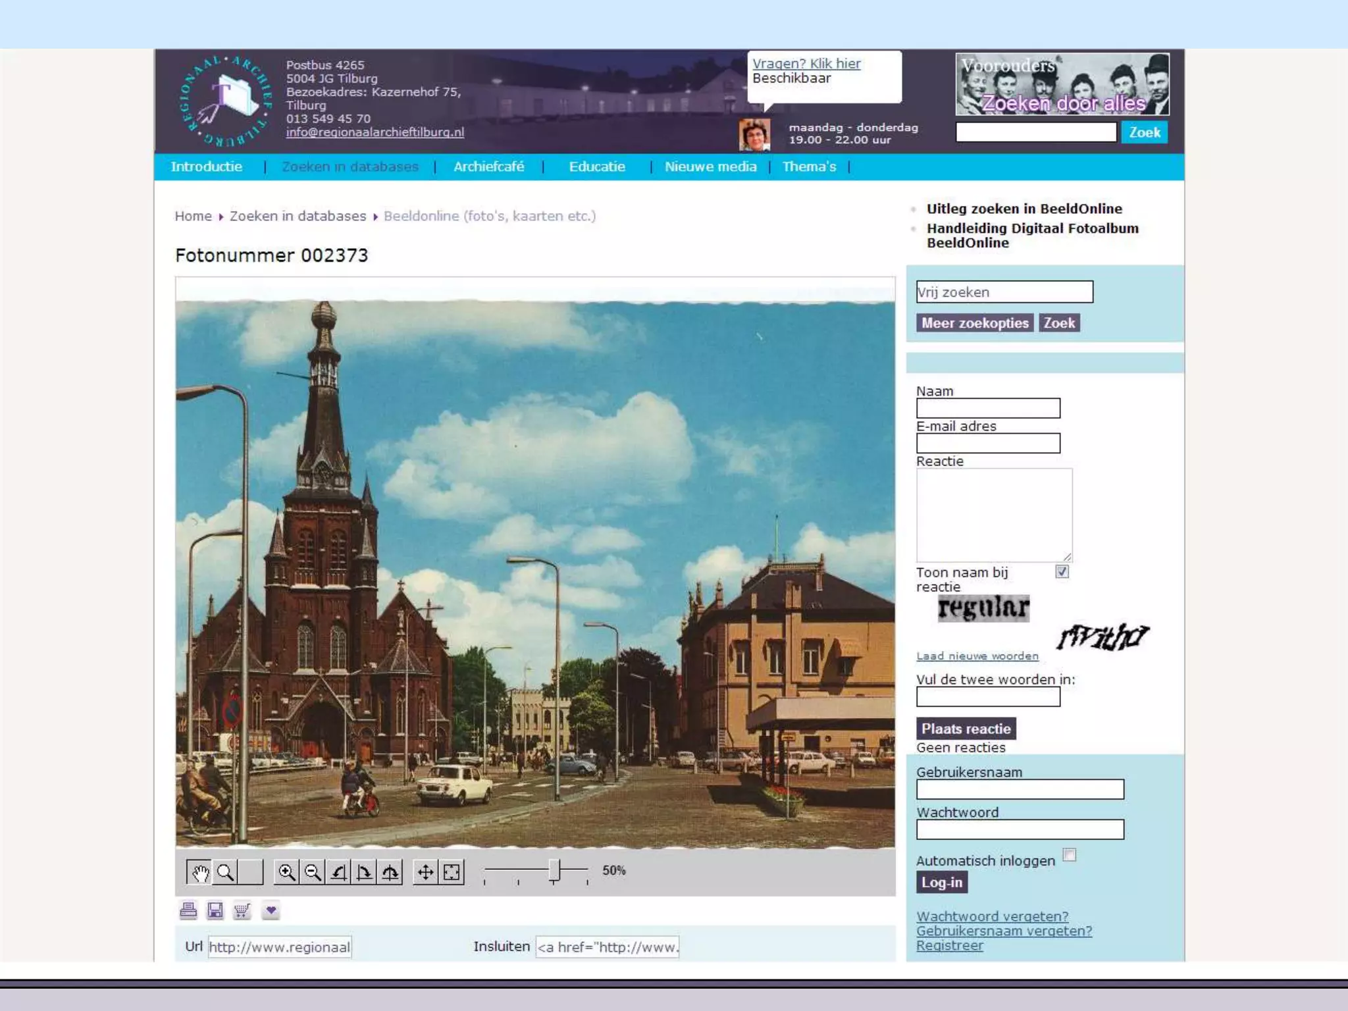The image size is (1348, 1011).
Task: Click the zoom-in magnifier icon
Action: [286, 873]
